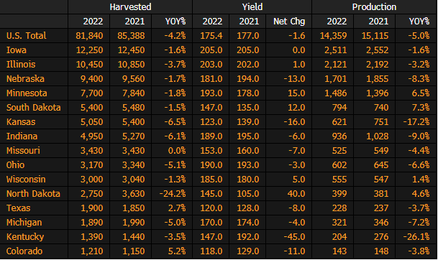The height and width of the screenshot is (260, 438).
Task: Select the Iowa row label
Action: 17,50
